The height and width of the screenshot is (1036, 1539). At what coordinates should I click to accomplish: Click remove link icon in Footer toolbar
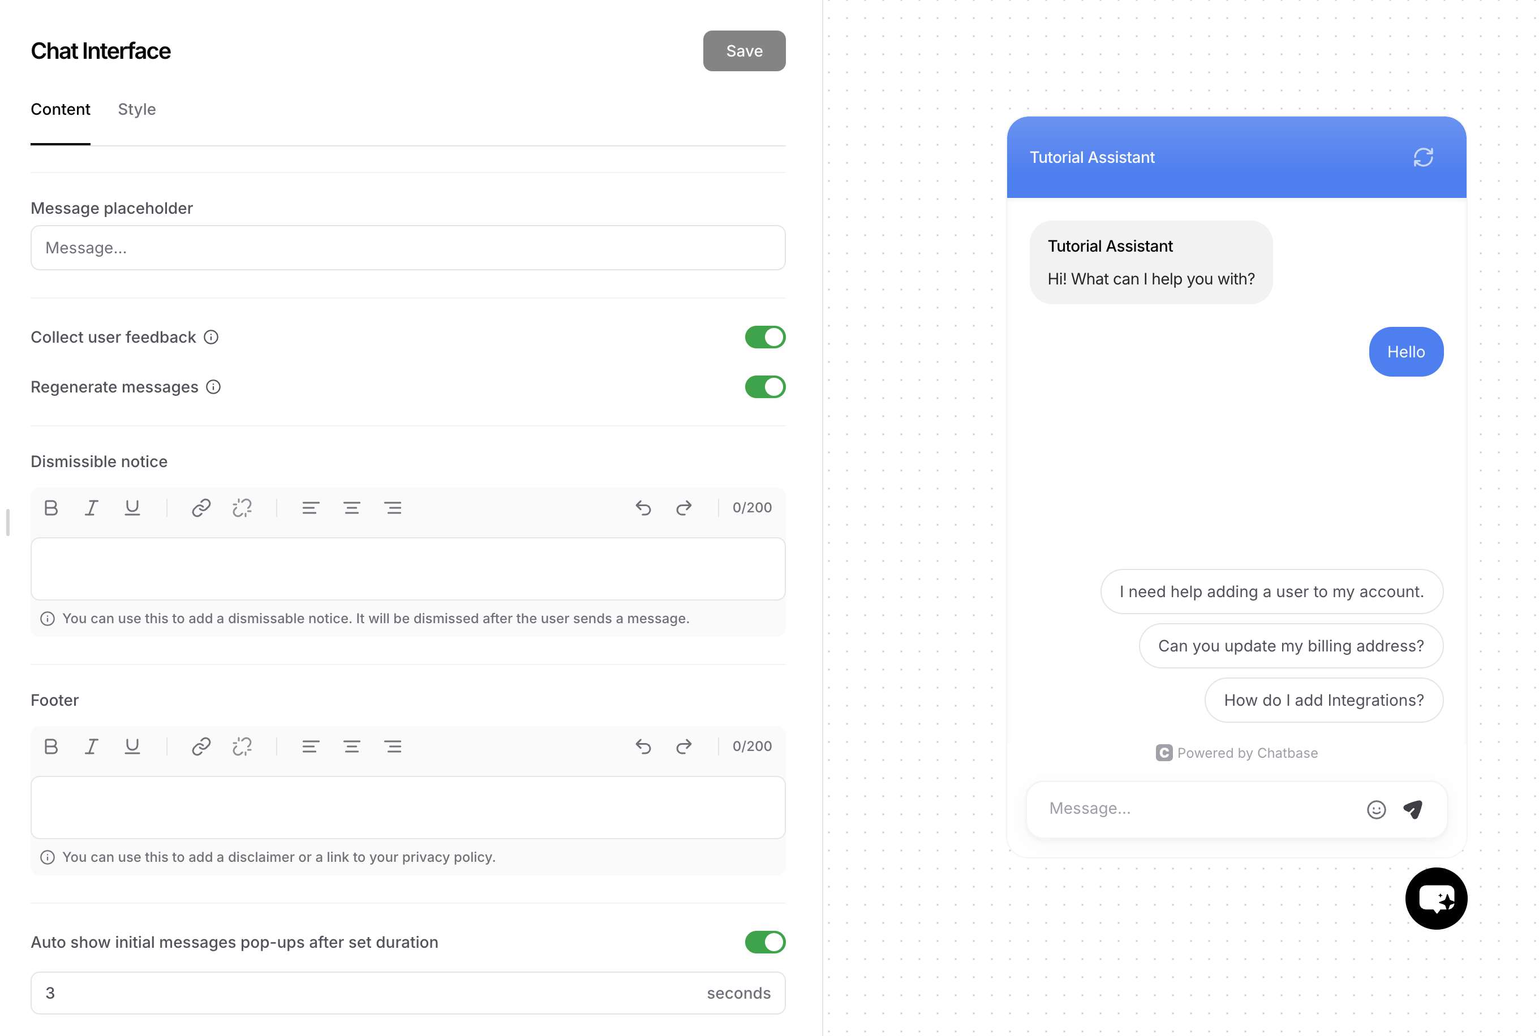tap(242, 746)
